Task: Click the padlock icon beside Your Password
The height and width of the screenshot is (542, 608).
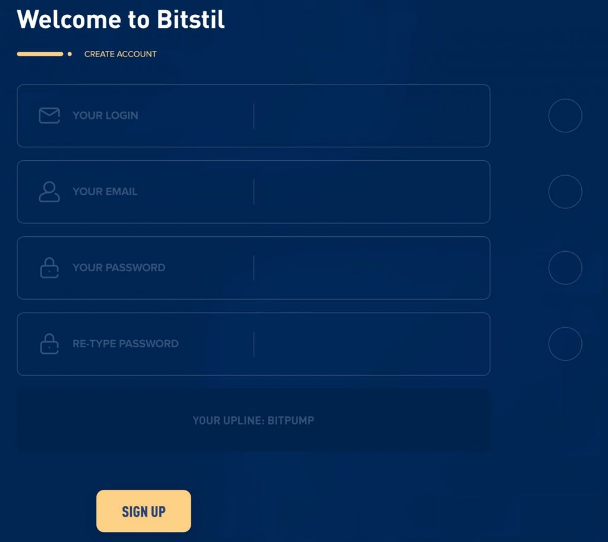Action: [x=49, y=268]
